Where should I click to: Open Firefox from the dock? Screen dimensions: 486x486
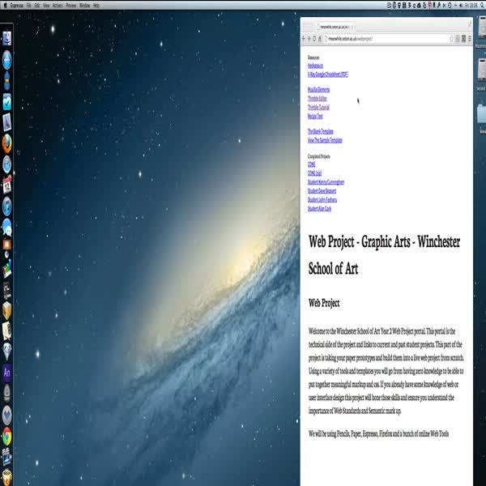point(6,143)
